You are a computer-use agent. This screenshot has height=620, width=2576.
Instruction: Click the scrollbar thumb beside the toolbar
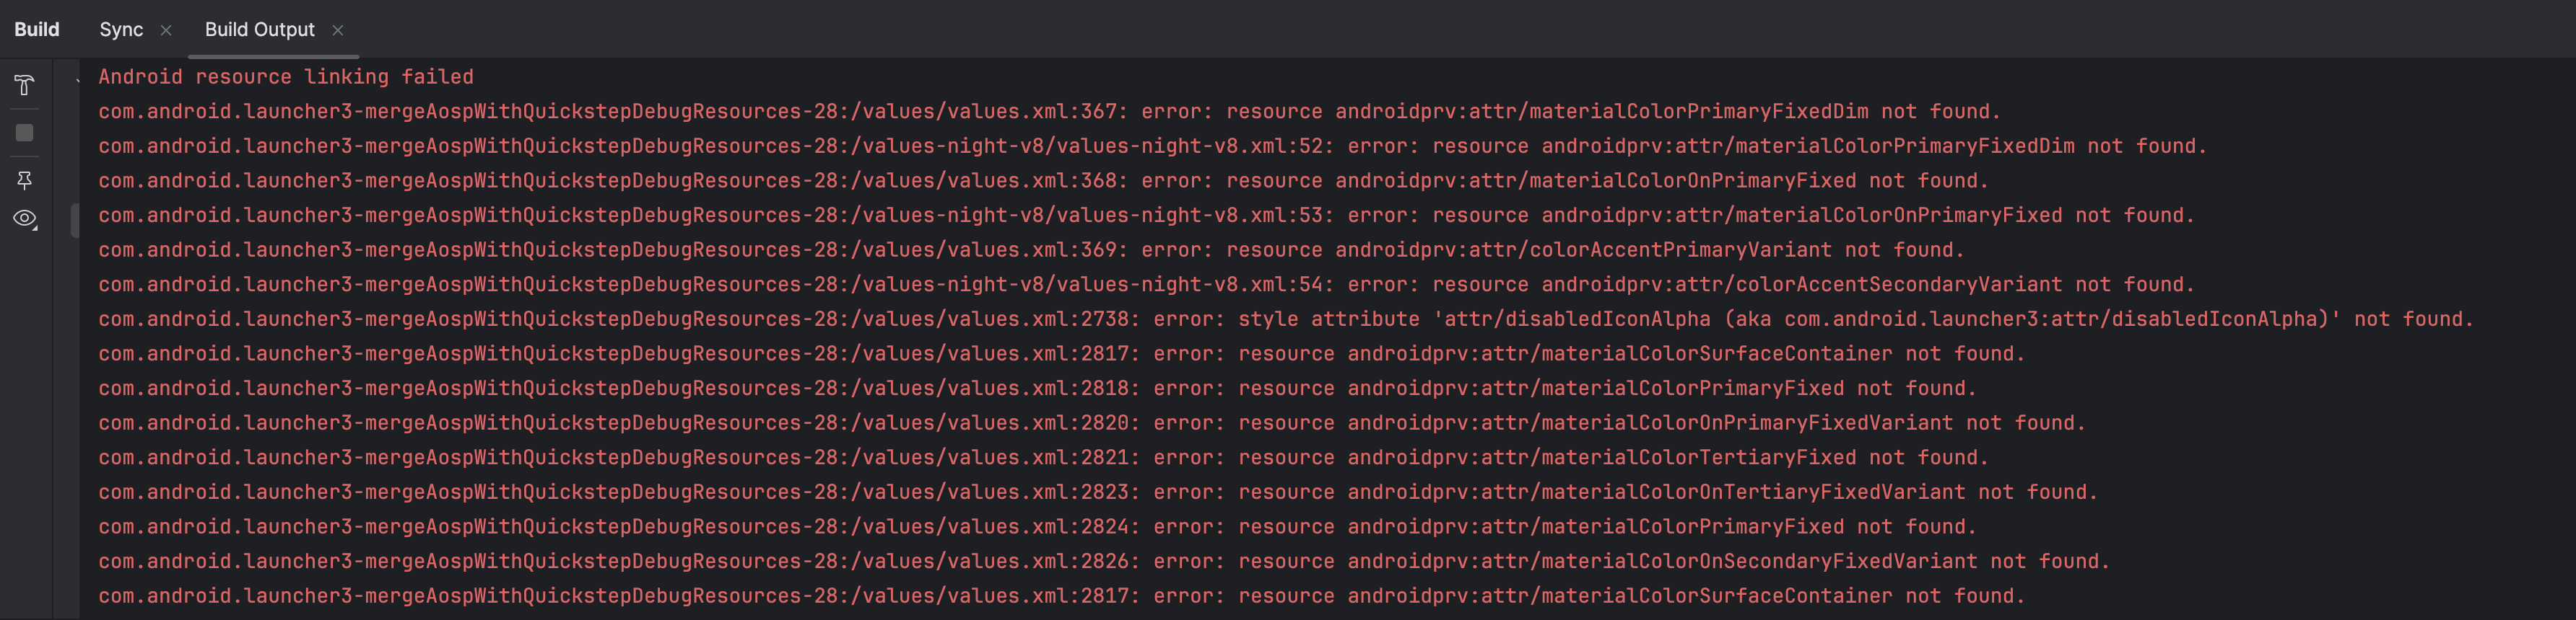tap(74, 221)
